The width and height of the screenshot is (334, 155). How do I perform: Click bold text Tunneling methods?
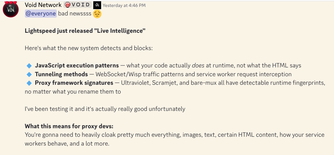pyautogui.click(x=61, y=74)
